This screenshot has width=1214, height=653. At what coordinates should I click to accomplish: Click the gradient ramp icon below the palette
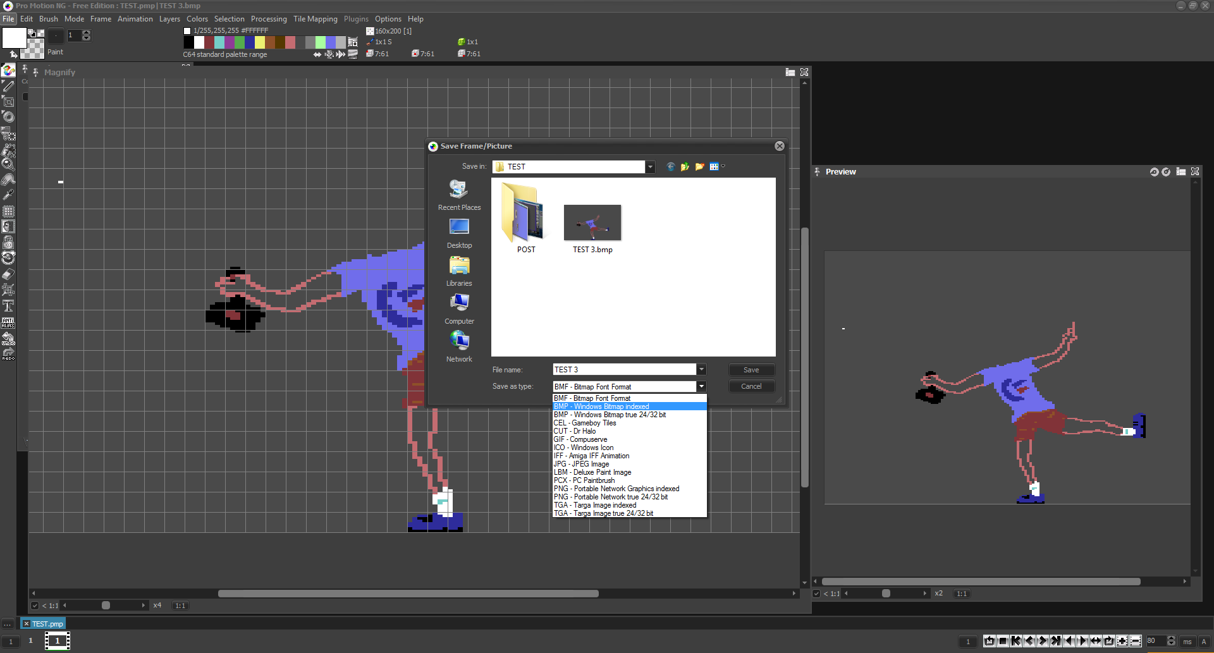point(353,54)
